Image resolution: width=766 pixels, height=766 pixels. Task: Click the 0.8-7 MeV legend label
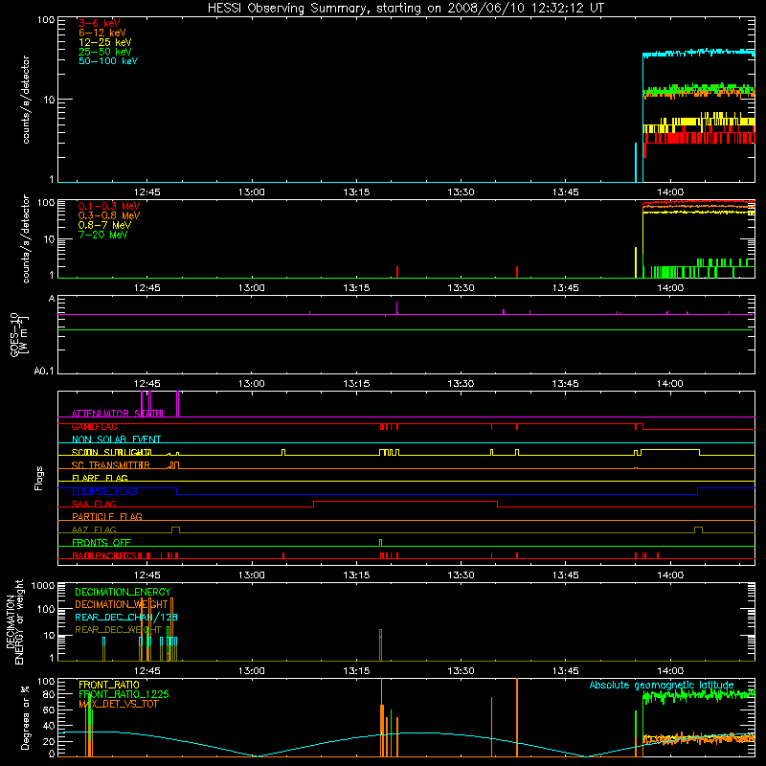tap(104, 225)
